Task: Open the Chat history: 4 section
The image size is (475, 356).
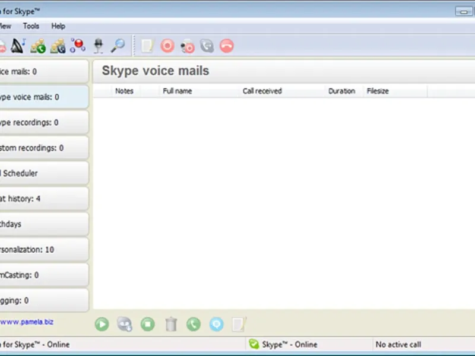Action: (44, 199)
